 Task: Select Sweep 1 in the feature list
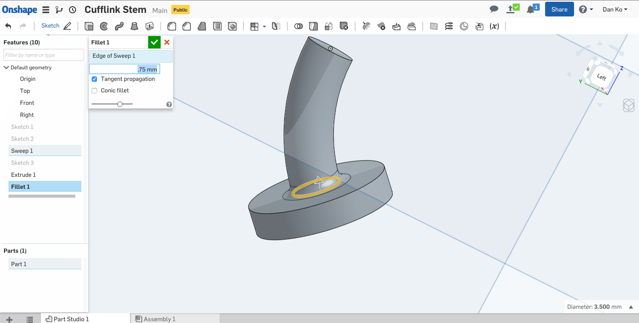point(22,151)
